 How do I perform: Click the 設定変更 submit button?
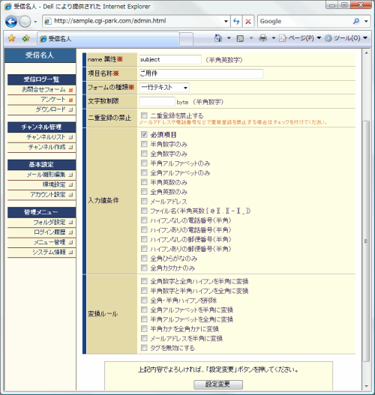pos(218,385)
